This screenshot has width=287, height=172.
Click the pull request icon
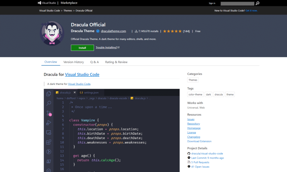coord(189,162)
